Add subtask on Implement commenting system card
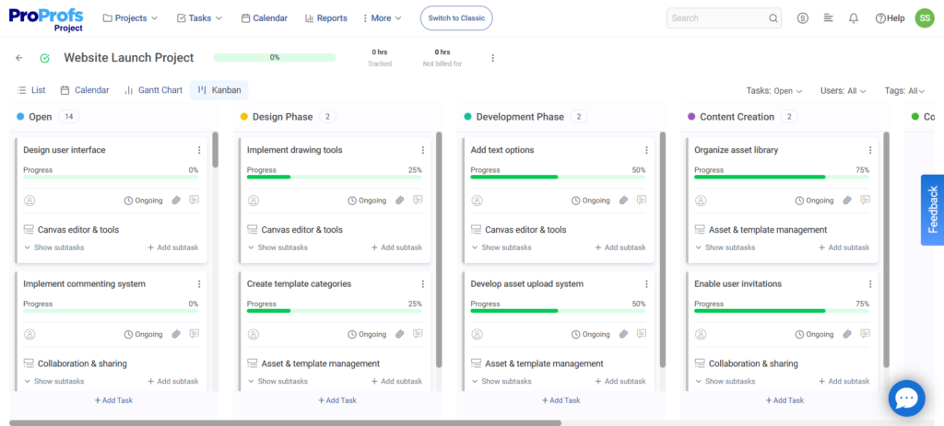This screenshot has width=944, height=426. (x=172, y=382)
